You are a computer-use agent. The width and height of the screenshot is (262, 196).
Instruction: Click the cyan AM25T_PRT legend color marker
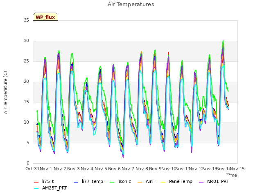[x=36, y=189]
